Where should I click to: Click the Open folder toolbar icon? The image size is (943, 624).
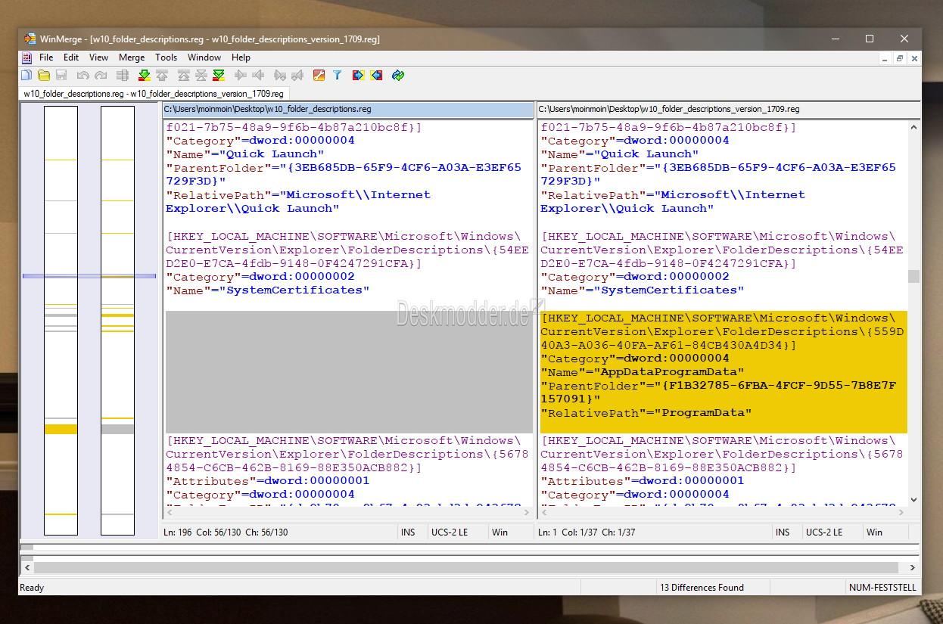(x=44, y=75)
